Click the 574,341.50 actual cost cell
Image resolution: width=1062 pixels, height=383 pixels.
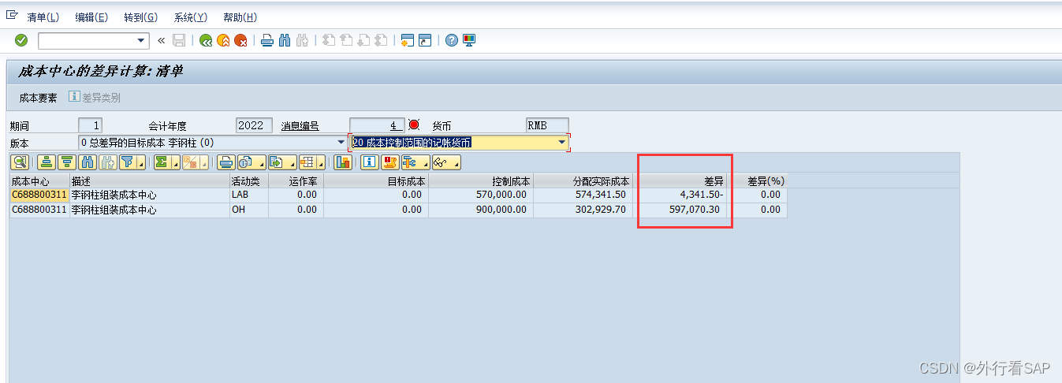[x=583, y=195]
